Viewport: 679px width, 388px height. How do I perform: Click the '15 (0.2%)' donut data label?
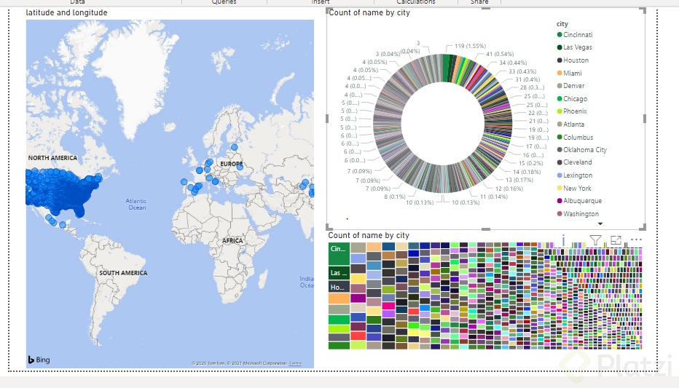pyautogui.click(x=531, y=163)
